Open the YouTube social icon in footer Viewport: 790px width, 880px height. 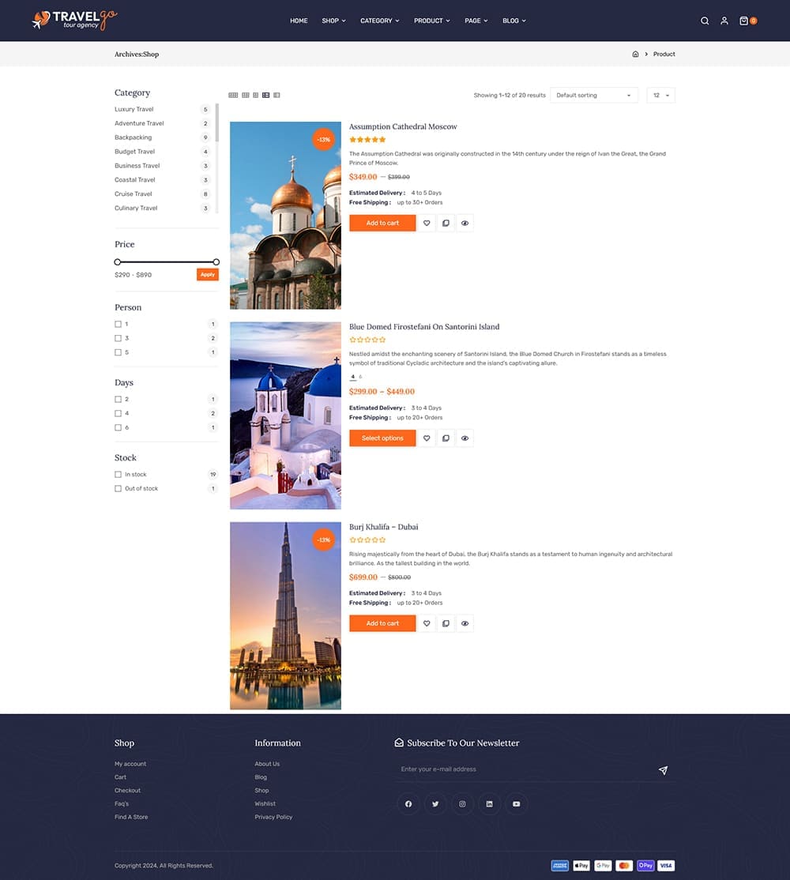pyautogui.click(x=516, y=804)
